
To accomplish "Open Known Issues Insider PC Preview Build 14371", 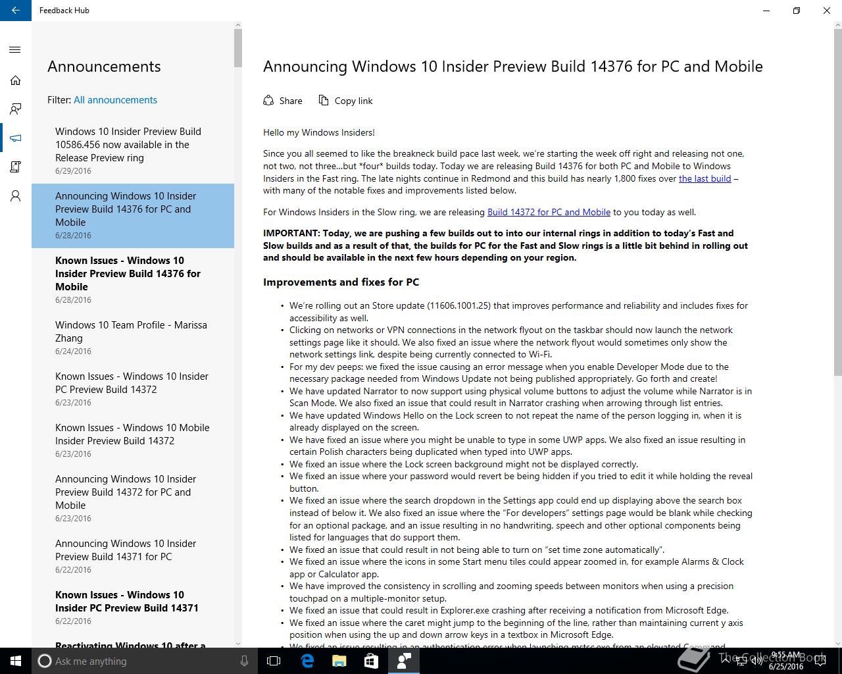I will (x=133, y=608).
